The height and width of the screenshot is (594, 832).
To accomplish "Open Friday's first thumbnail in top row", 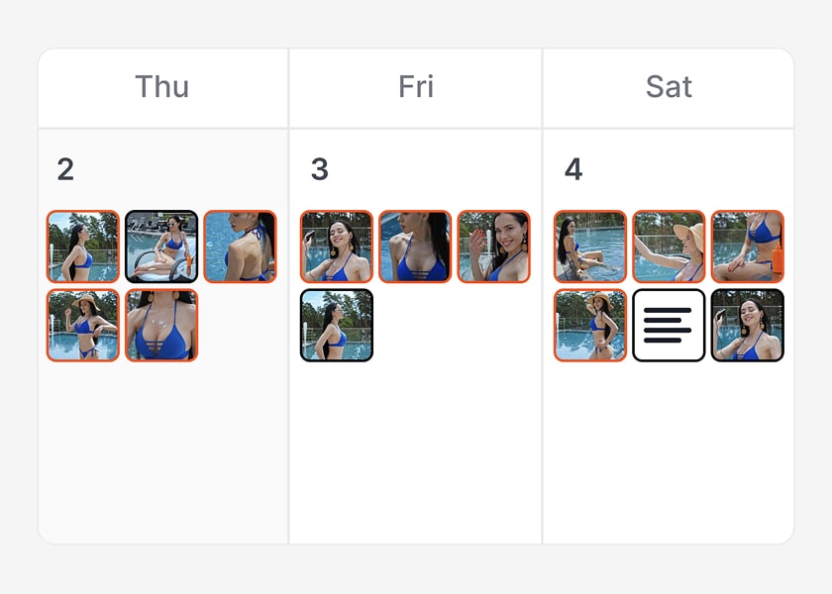I will [x=337, y=247].
